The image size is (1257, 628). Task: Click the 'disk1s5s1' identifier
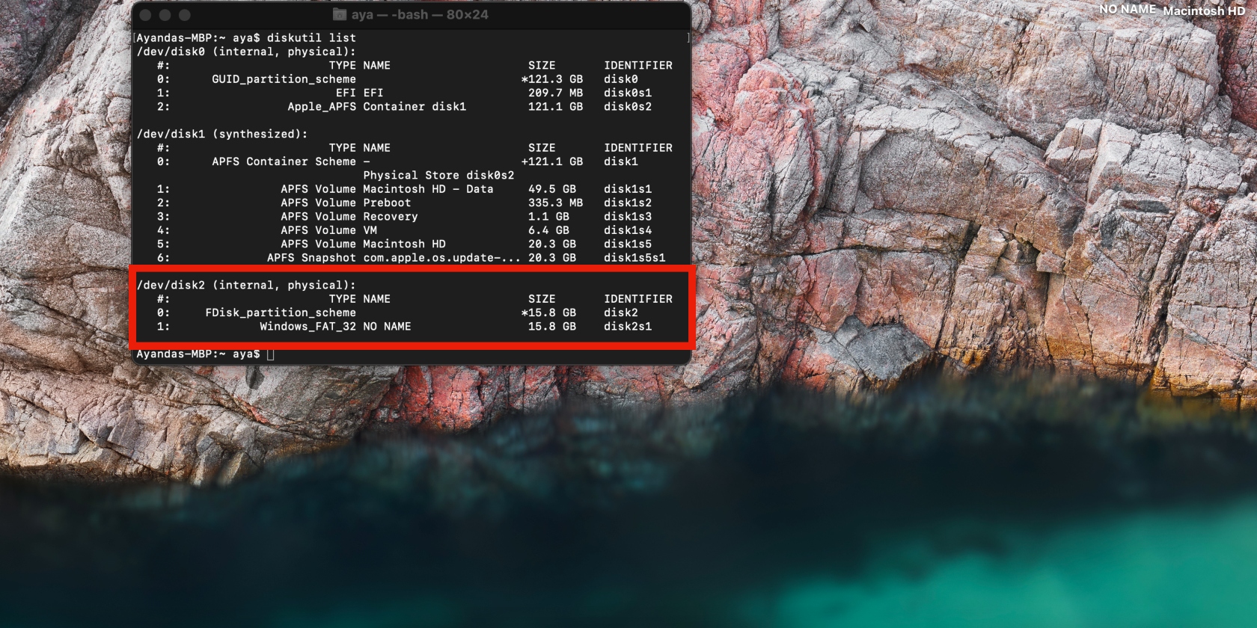coord(634,258)
